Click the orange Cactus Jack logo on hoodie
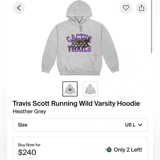 (x=95, y=55)
